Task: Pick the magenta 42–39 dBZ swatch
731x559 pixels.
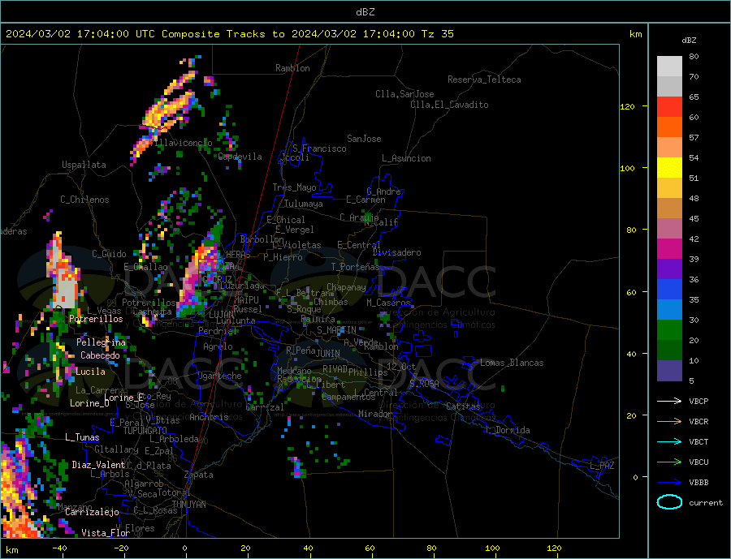Action: [669, 249]
